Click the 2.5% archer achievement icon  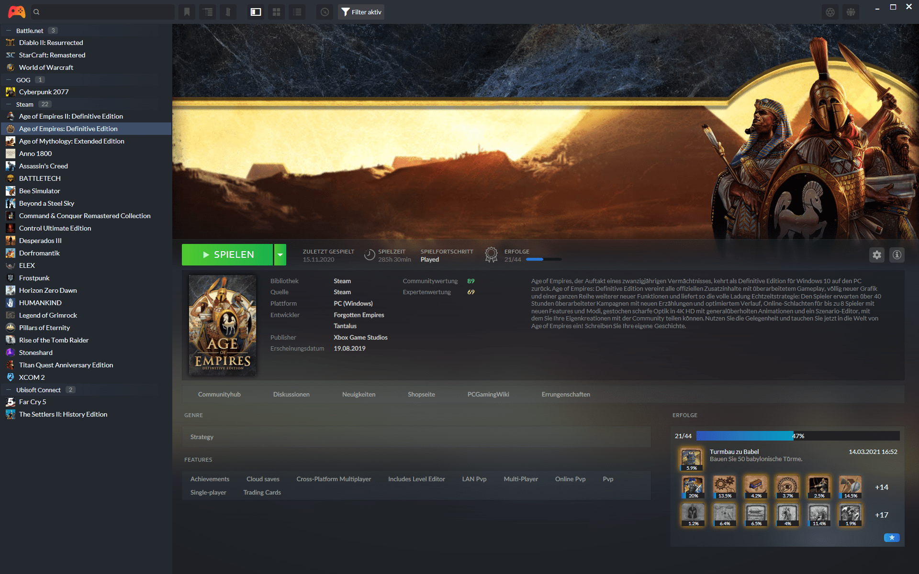(x=819, y=487)
